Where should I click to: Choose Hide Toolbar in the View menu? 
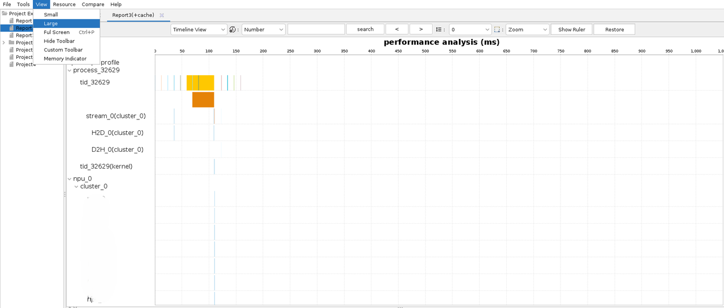coord(59,41)
